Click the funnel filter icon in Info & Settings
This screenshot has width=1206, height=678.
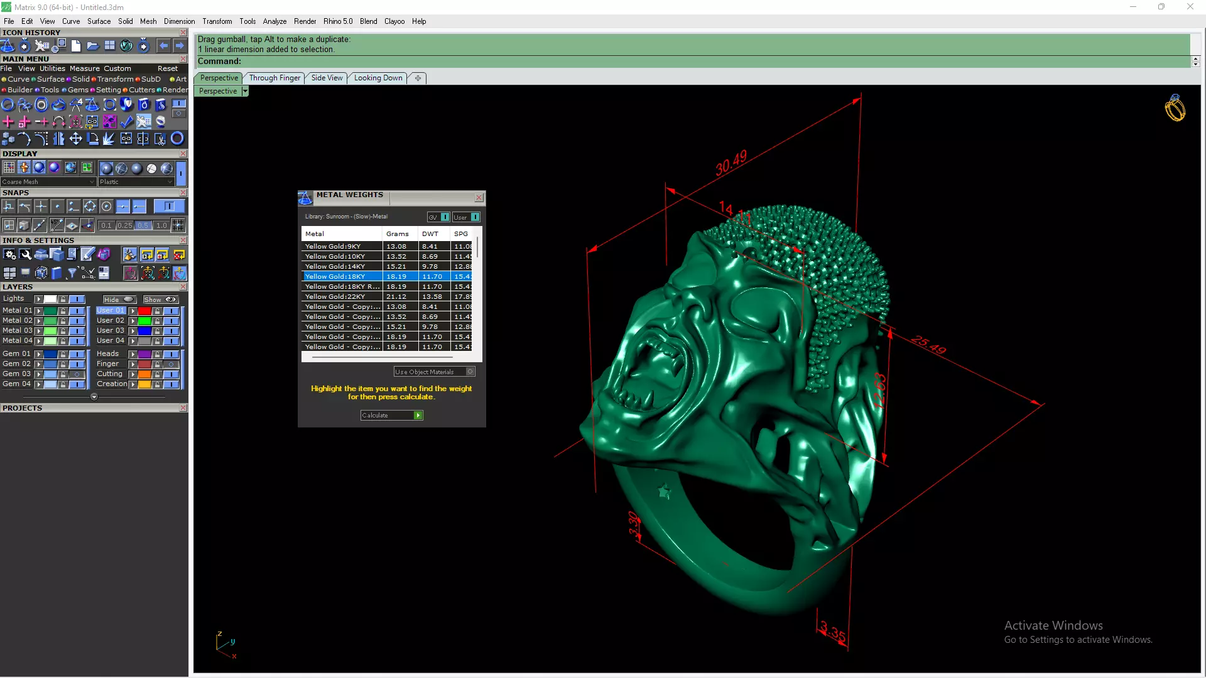pos(72,273)
